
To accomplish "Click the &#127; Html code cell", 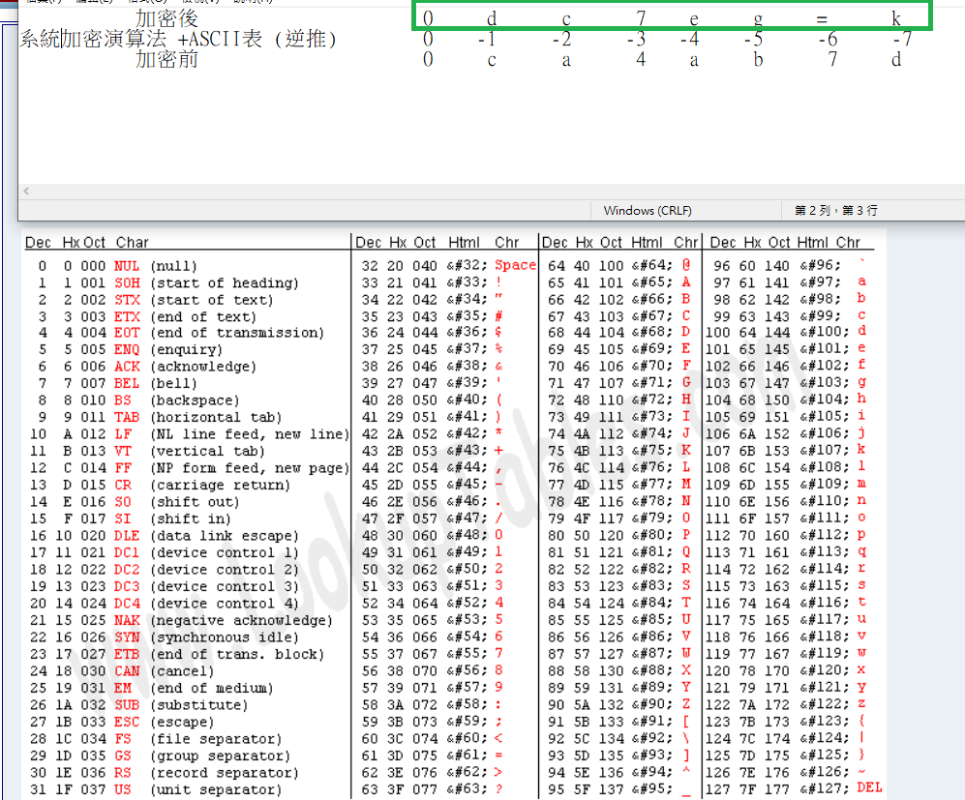I will coord(825,788).
